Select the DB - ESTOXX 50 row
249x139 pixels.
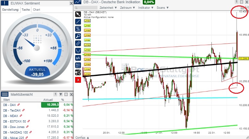(37, 121)
